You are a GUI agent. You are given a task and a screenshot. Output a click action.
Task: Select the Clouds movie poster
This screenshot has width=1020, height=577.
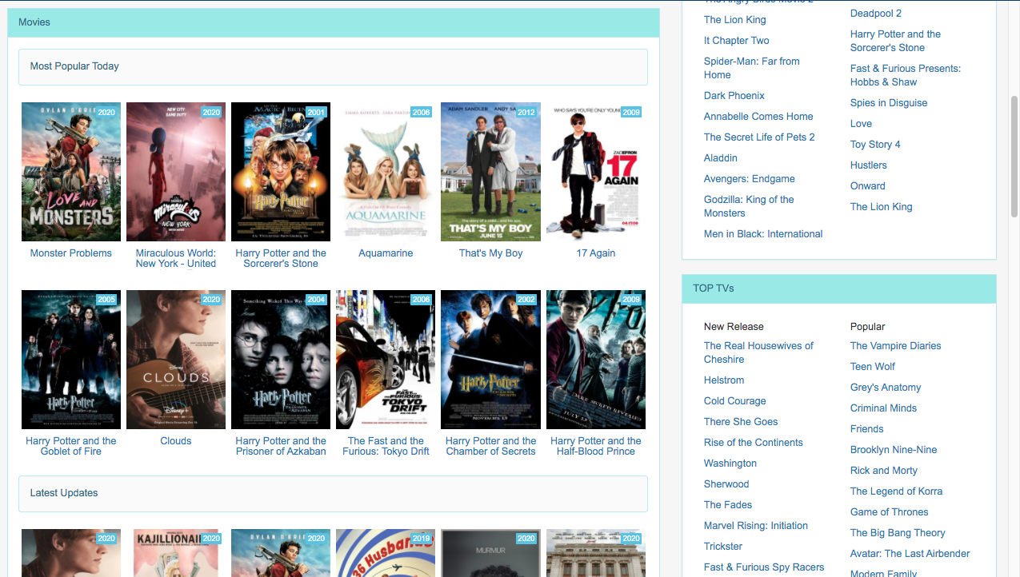[175, 359]
